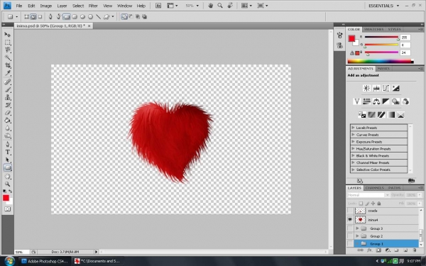Add a Curves adjustment icon
The height and width of the screenshot is (266, 426).
point(386,88)
